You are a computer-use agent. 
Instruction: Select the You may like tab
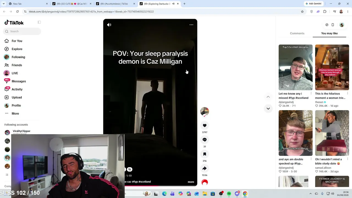329,33
